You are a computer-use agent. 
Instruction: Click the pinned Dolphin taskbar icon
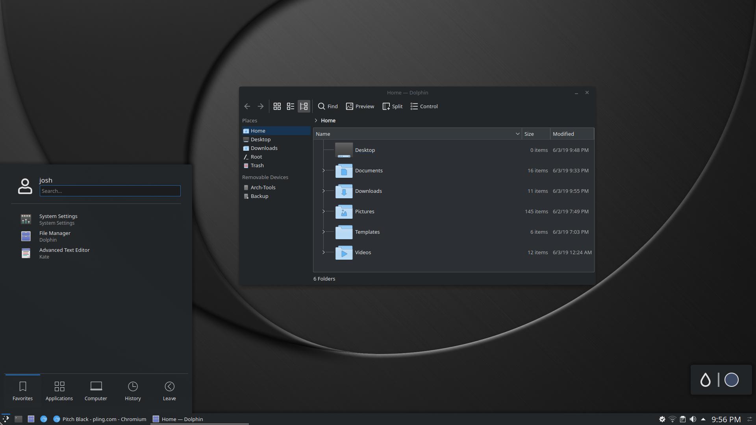pos(31,419)
